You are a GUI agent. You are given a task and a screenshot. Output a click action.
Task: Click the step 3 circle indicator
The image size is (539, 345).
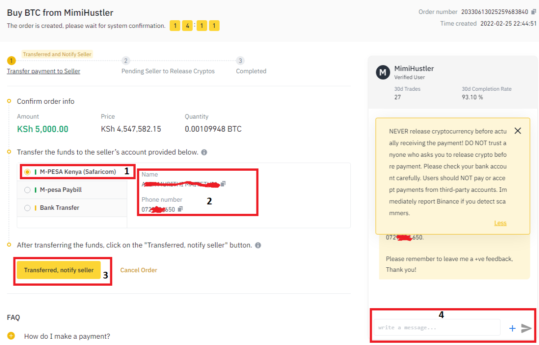(240, 61)
